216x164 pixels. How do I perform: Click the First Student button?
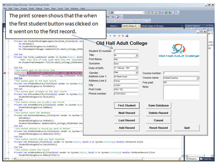(127, 105)
